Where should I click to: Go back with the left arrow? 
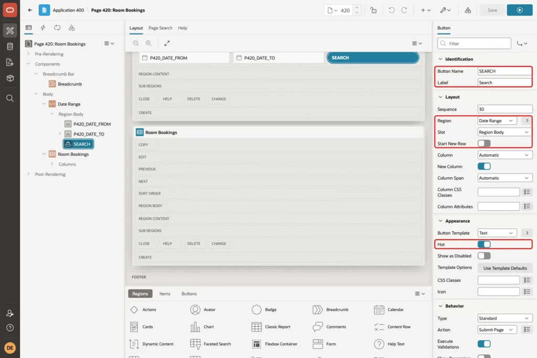pyautogui.click(x=30, y=10)
